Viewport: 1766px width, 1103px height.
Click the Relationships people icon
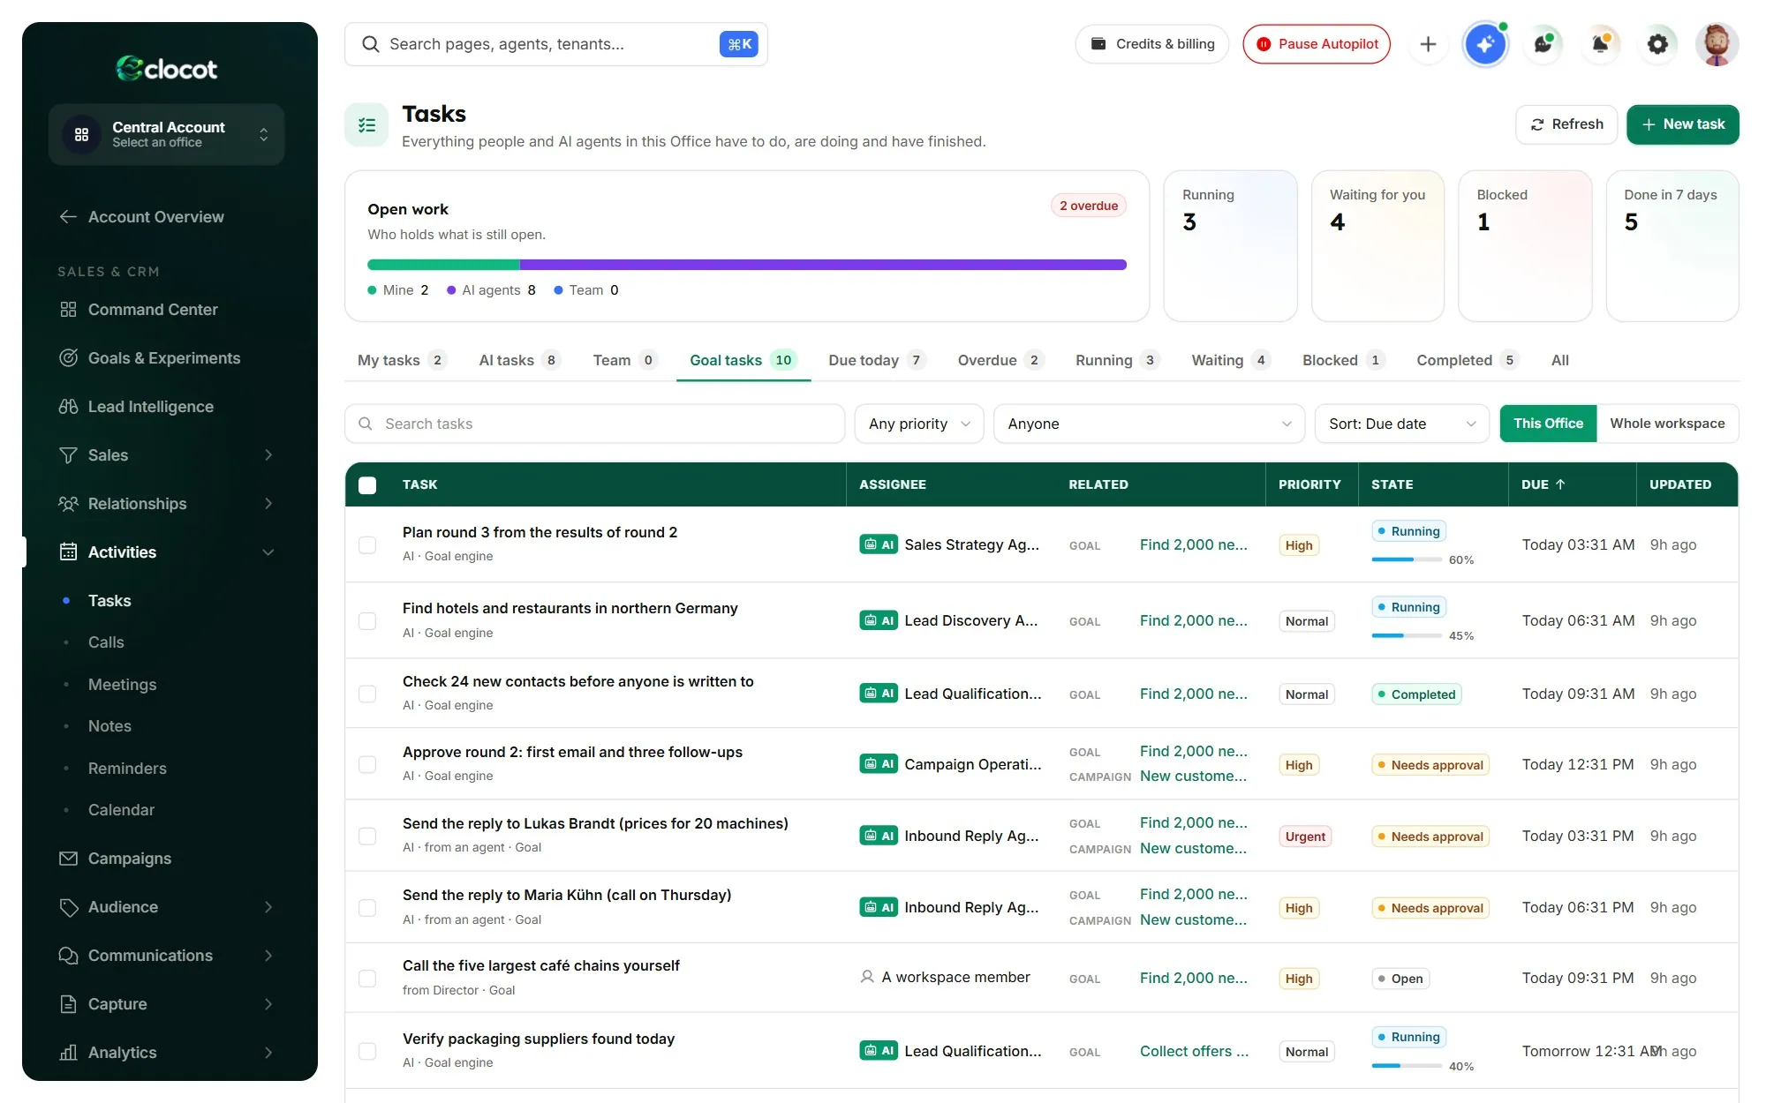pos(68,504)
